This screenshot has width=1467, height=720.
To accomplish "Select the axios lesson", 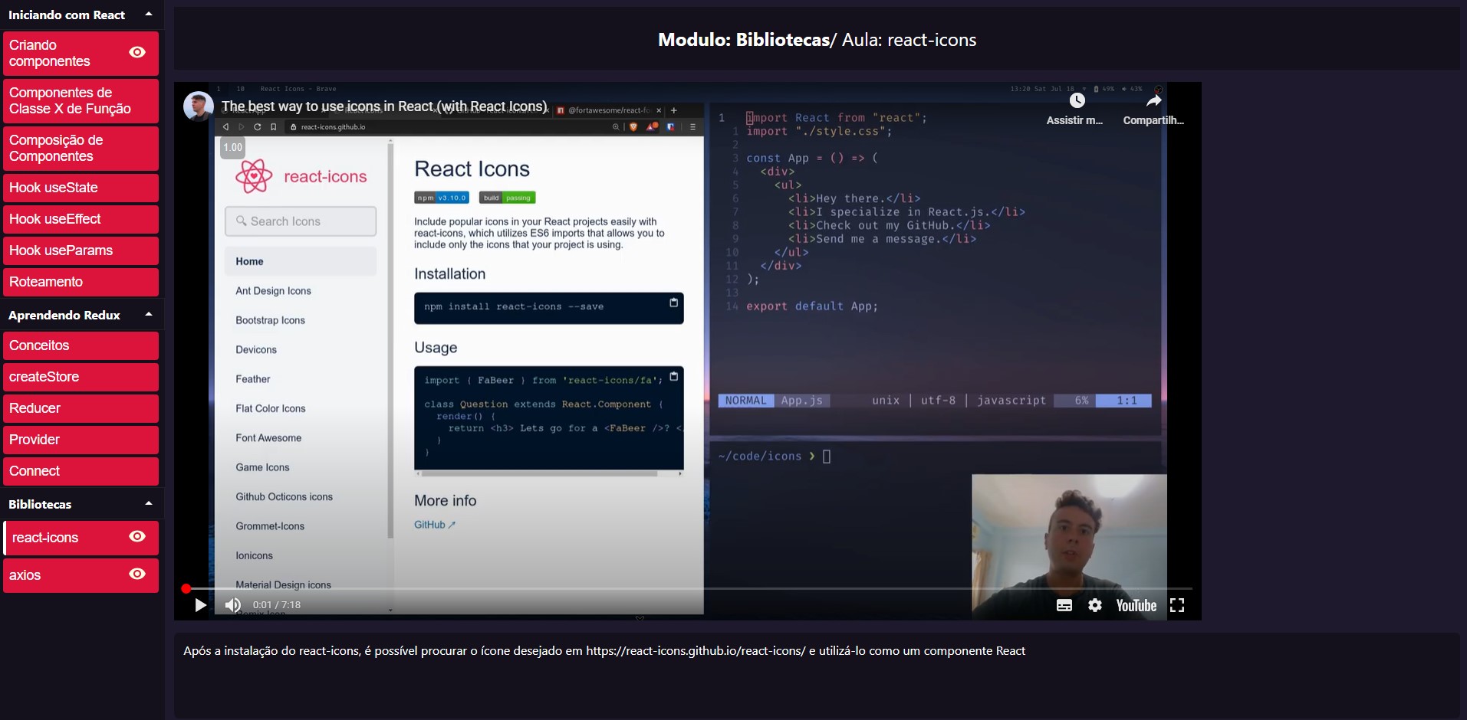I will point(81,575).
